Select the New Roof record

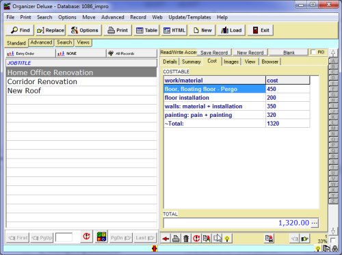(x=81, y=91)
